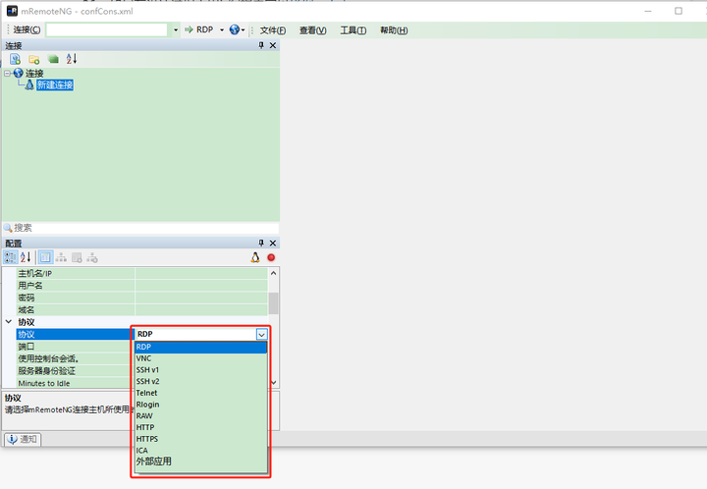This screenshot has height=489, width=707.
Task: Choose SSH v2 in the protocol list
Action: tap(201, 381)
